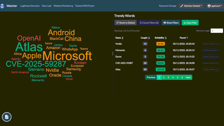Image resolution: width=224 pixels, height=126 pixels.
Task: Click Ribbon in the word cloud
Action: click(56, 28)
